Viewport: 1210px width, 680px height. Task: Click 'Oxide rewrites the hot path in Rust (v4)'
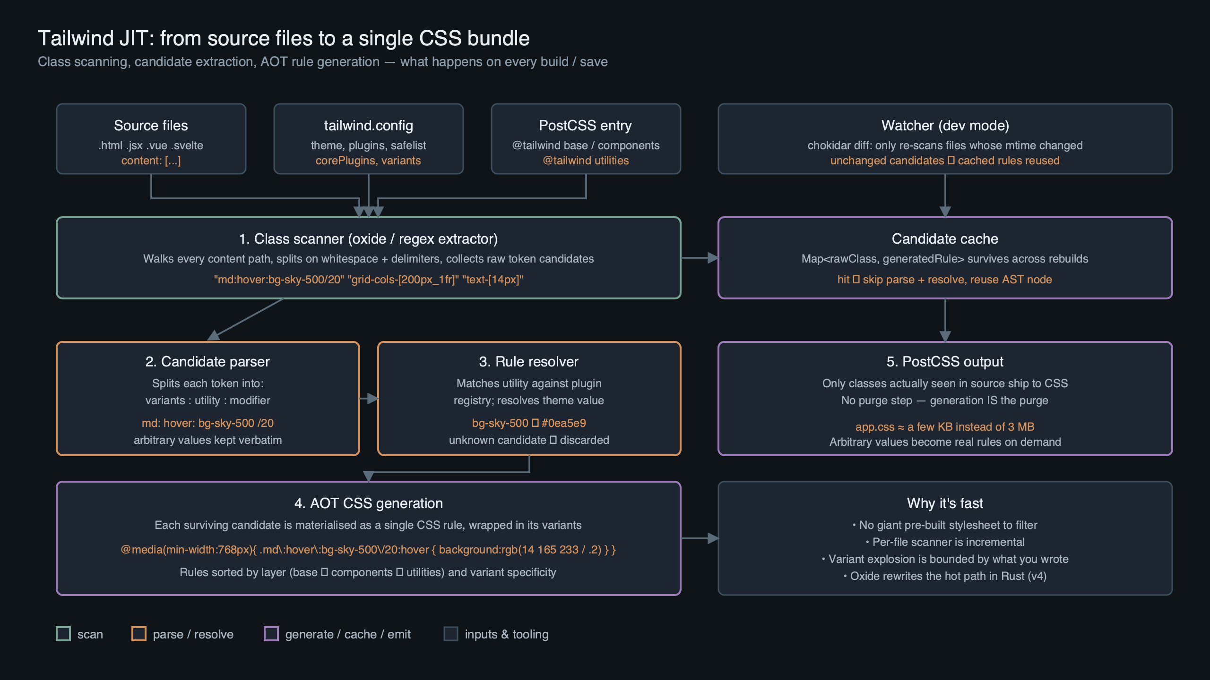click(945, 576)
